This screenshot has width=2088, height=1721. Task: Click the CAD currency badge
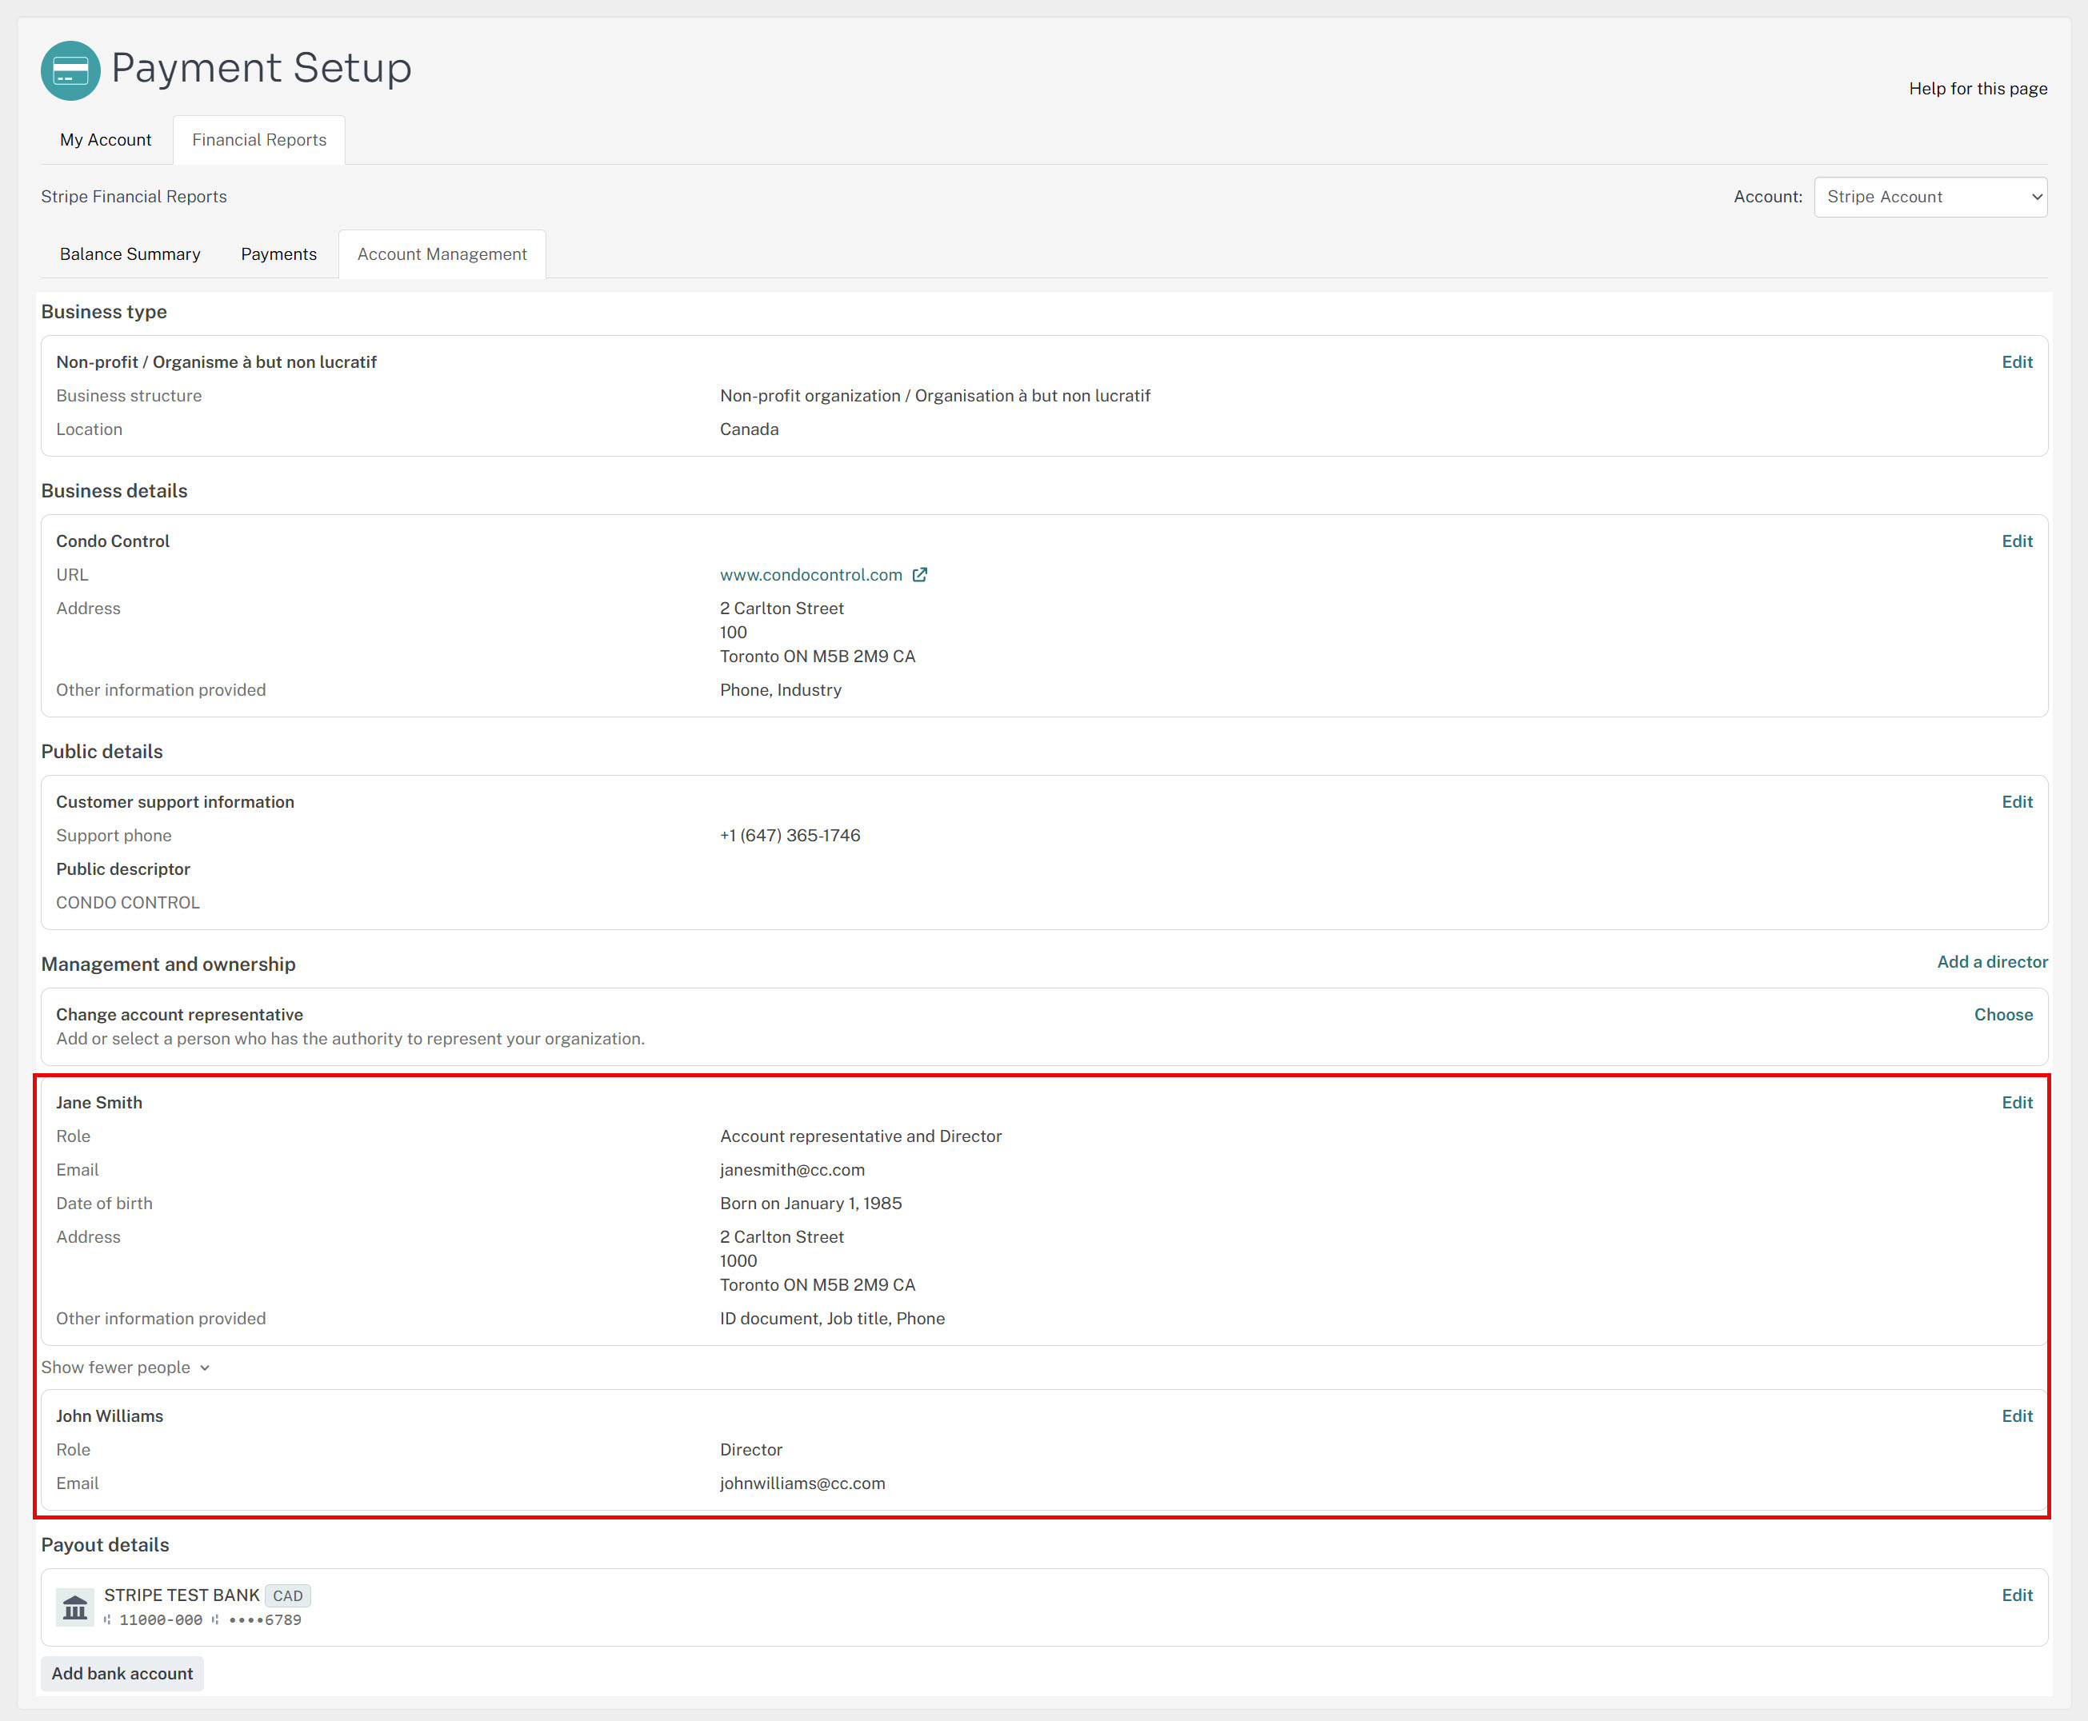287,1596
